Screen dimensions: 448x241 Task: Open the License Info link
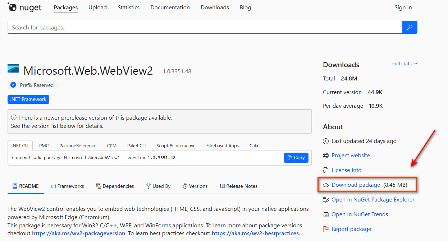pyautogui.click(x=346, y=170)
